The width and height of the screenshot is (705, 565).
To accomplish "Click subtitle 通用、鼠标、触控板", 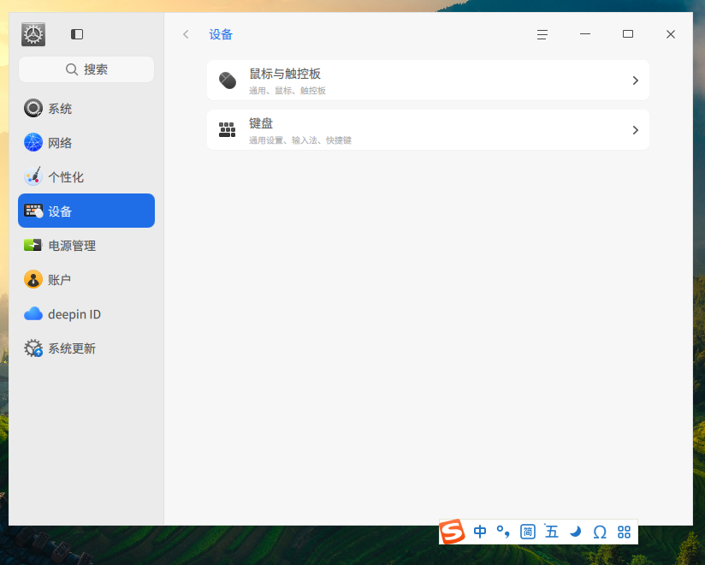I will tap(287, 91).
